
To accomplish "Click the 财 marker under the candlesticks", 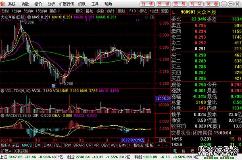I will coord(53,85).
